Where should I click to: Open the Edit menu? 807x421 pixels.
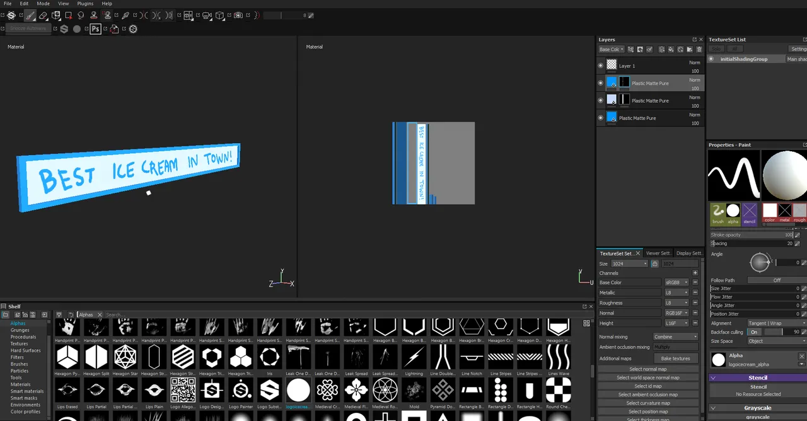click(x=24, y=4)
